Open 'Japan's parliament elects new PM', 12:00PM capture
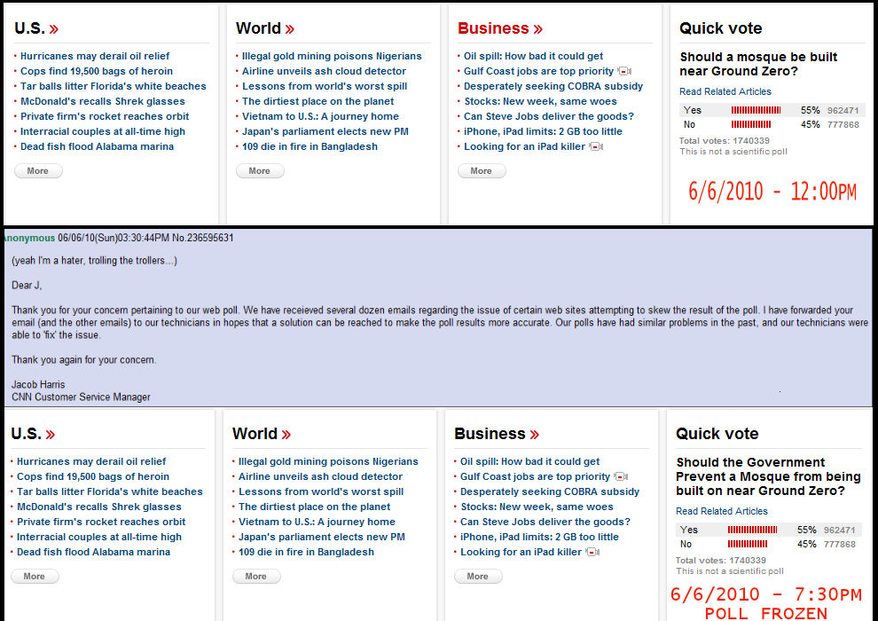The width and height of the screenshot is (878, 621). (325, 131)
